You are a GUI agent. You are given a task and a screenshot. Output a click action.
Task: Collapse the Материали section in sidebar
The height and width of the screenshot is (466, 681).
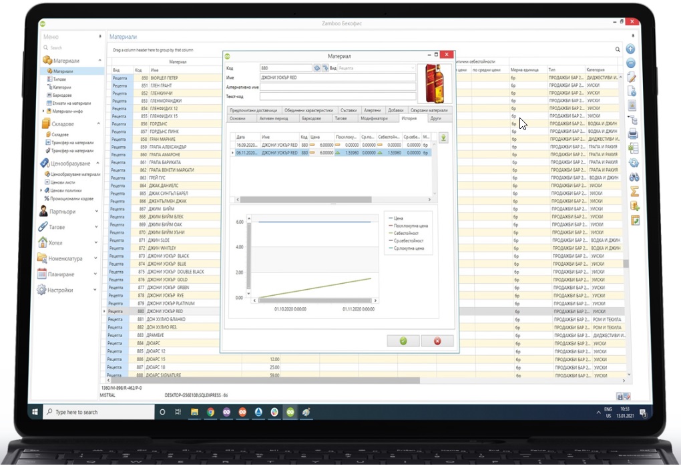pos(100,60)
